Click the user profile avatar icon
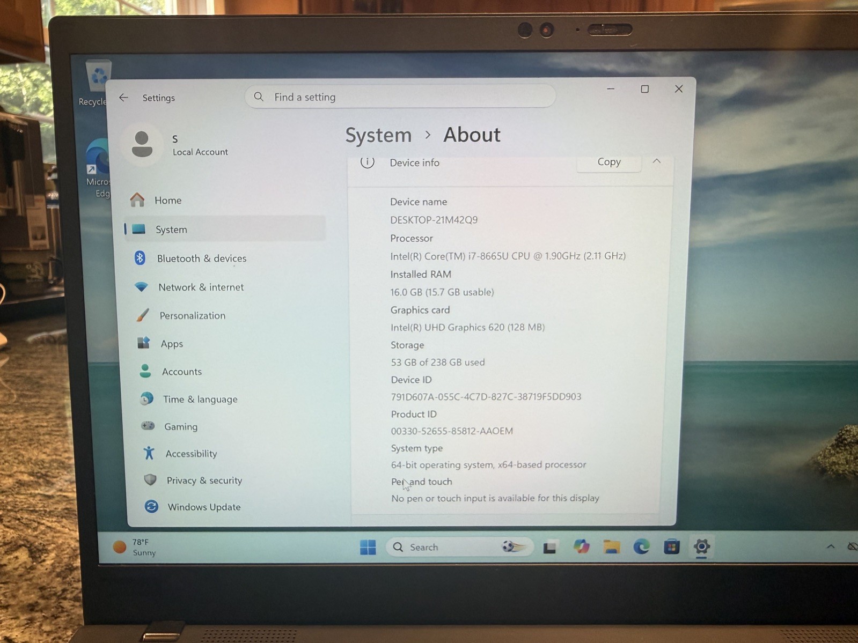 pos(142,144)
